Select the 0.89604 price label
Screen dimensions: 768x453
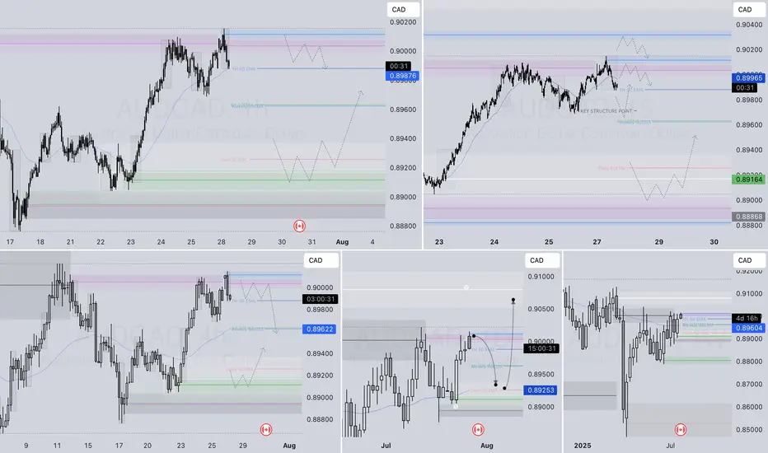(x=749, y=328)
